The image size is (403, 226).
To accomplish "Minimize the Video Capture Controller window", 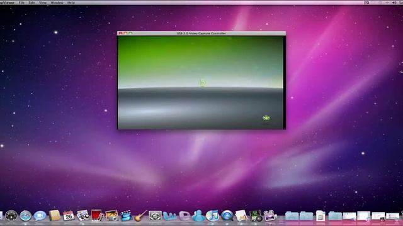I will pyautogui.click(x=125, y=33).
